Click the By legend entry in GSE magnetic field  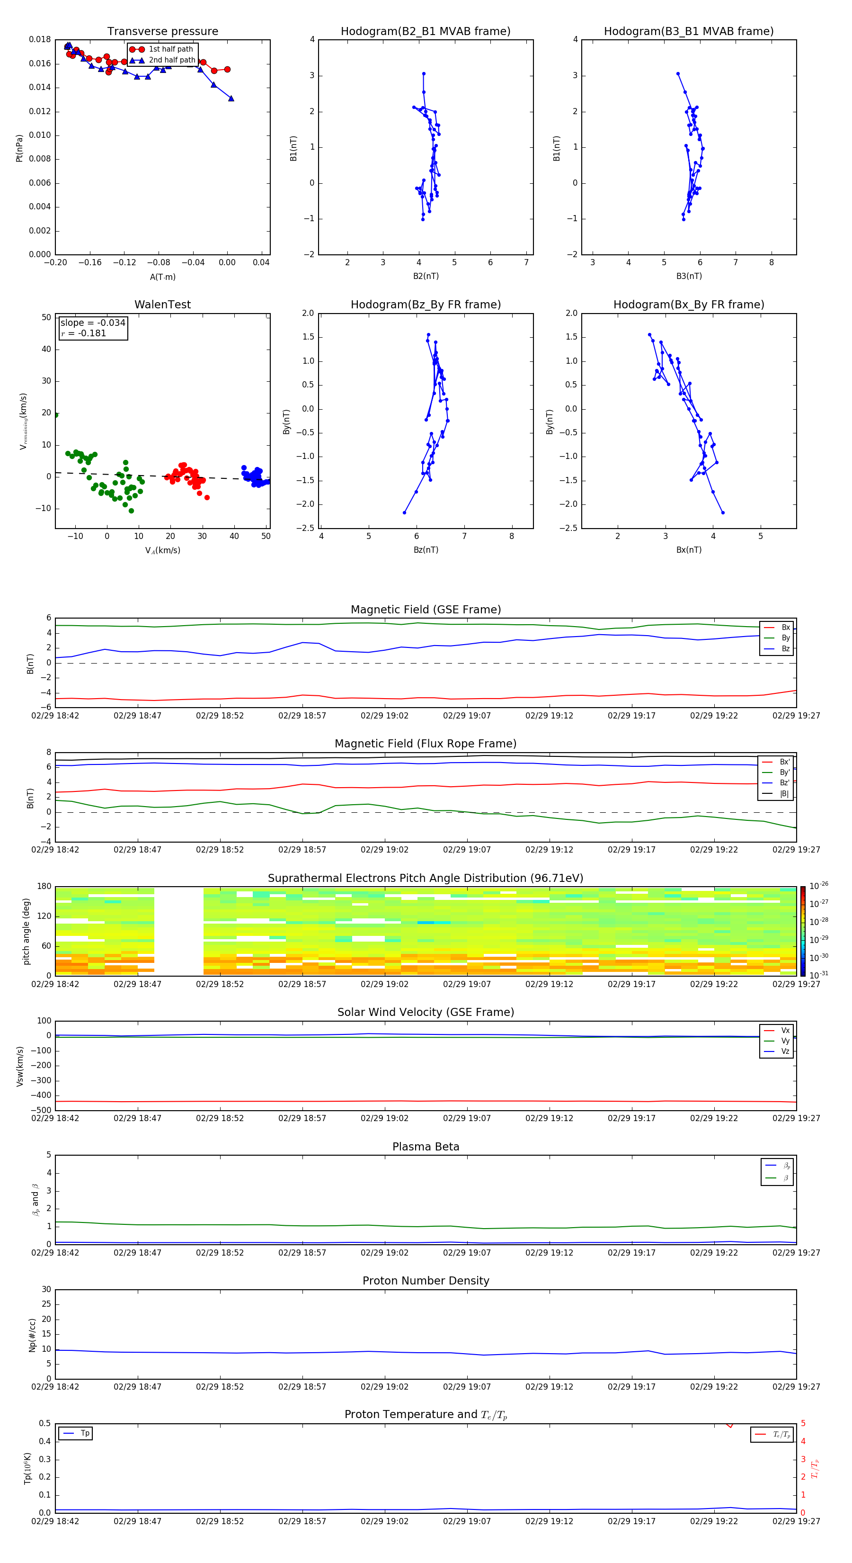[777, 638]
